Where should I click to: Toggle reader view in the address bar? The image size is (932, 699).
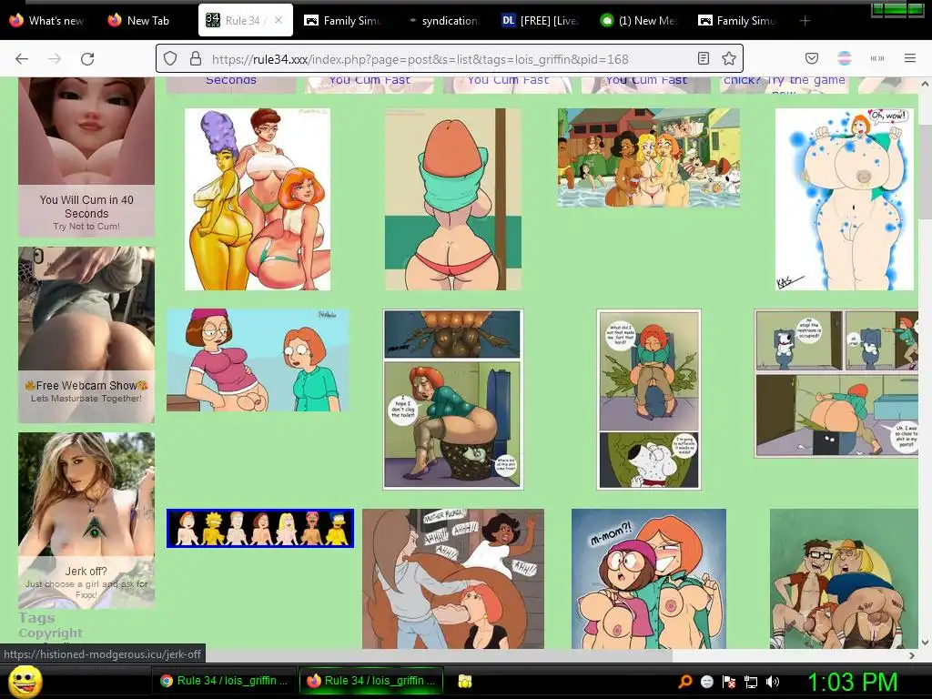[x=704, y=58]
